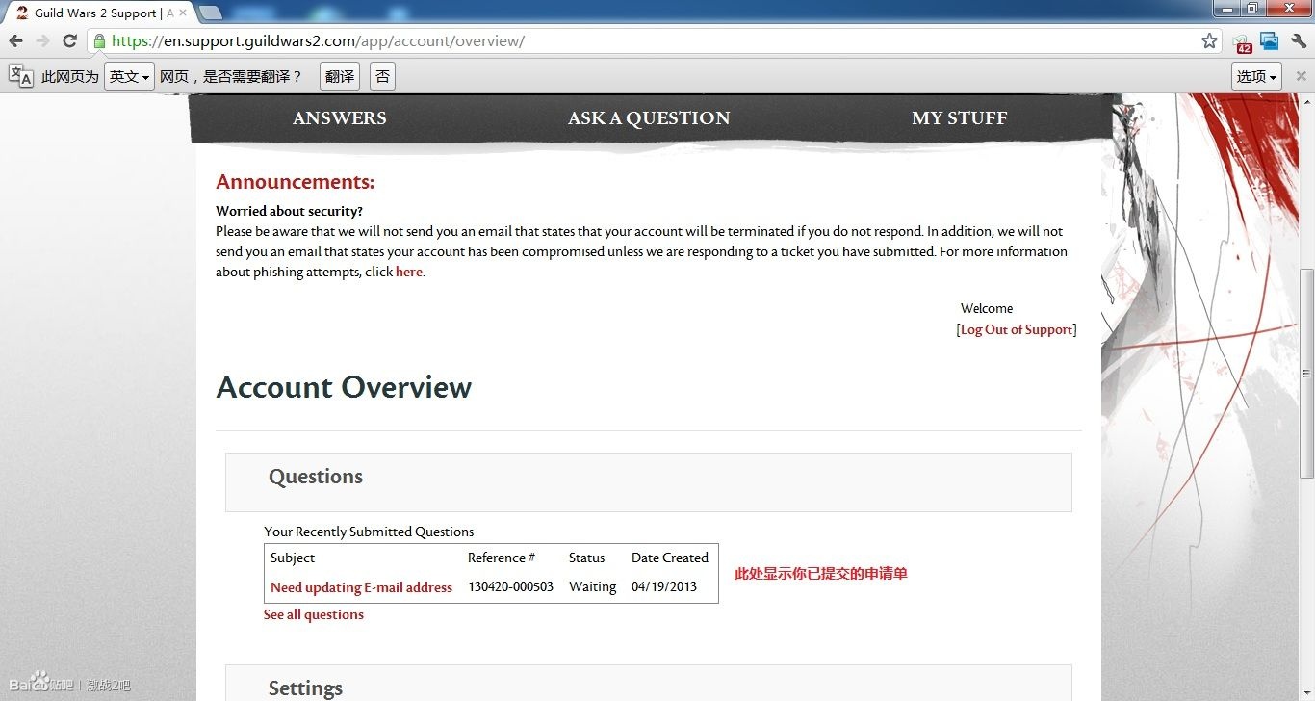Open the "Need updating E-mail address" question
Image resolution: width=1315 pixels, height=701 pixels.
pos(361,587)
